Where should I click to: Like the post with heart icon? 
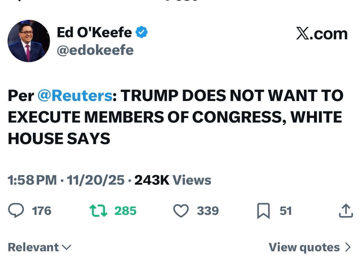click(181, 211)
